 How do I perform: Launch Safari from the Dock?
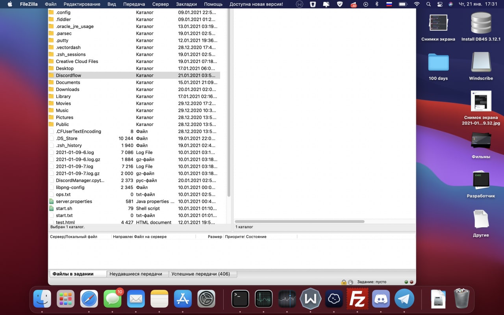[x=89, y=299]
